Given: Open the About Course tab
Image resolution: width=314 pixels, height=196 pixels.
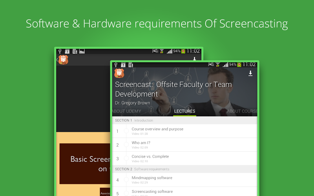Looking at the screenshot, I should 241,111.
